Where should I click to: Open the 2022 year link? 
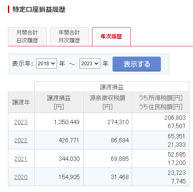pos(21,140)
